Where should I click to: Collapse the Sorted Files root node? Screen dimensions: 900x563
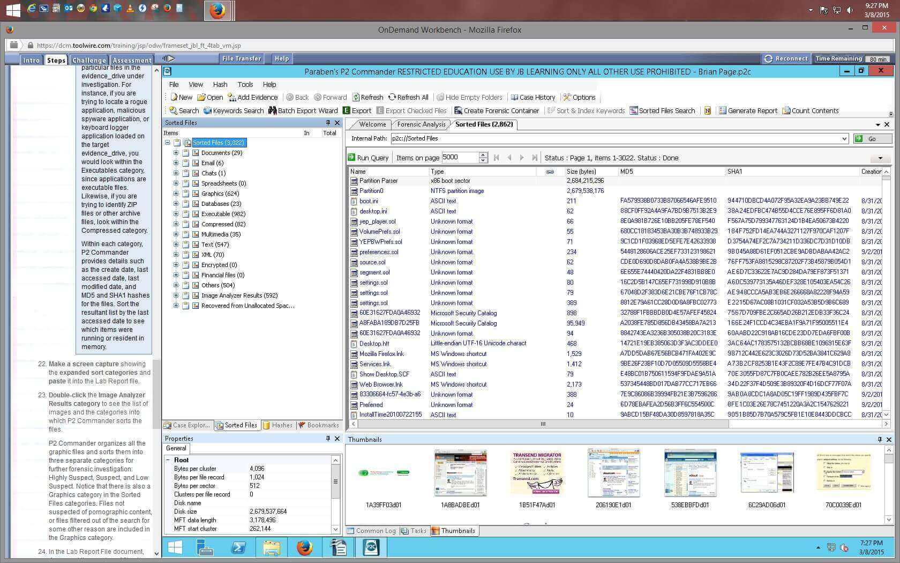[168, 143]
